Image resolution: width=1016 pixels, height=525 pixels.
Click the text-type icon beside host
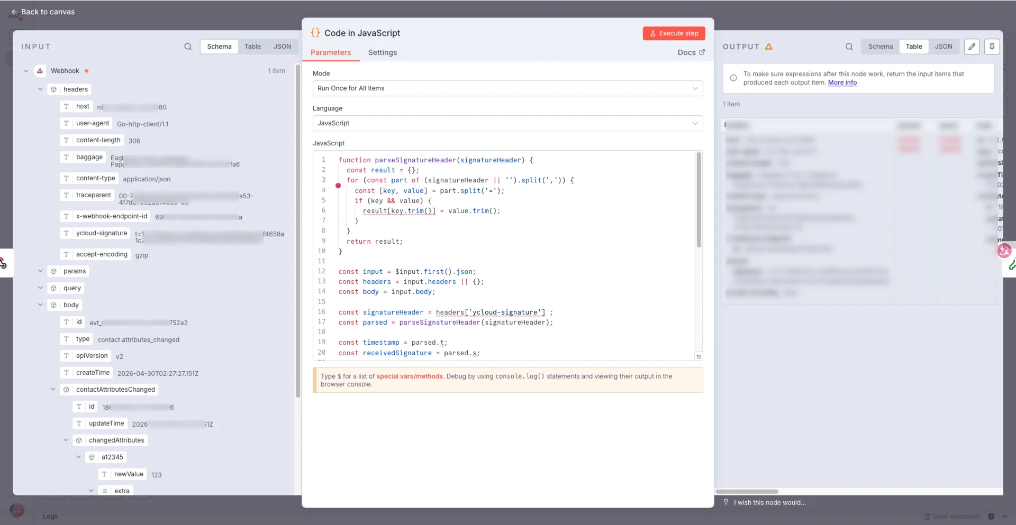[66, 106]
